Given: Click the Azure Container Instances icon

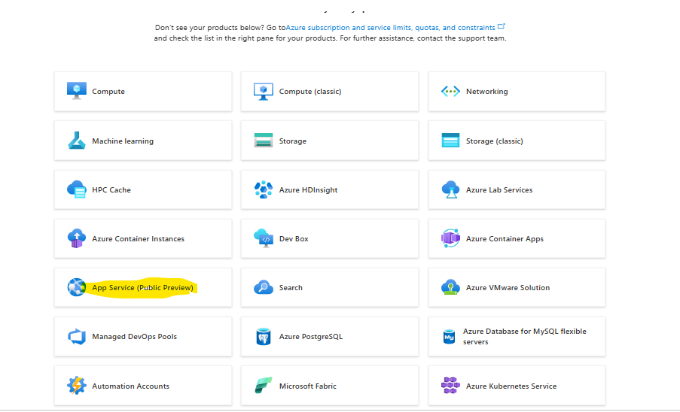Looking at the screenshot, I should 76,238.
